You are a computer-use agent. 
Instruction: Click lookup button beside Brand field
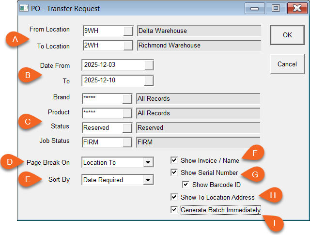tap(127, 99)
